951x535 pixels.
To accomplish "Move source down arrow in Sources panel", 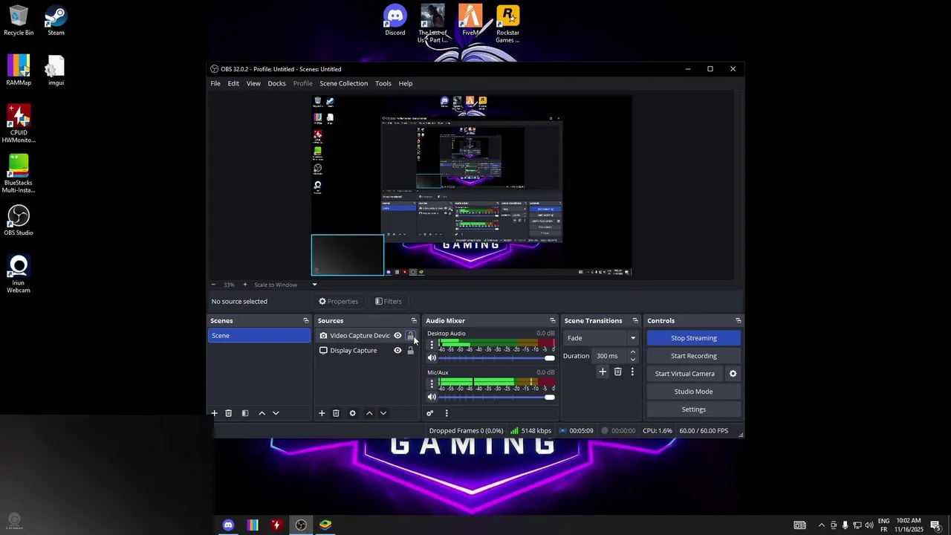I will click(x=383, y=413).
